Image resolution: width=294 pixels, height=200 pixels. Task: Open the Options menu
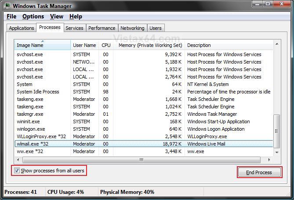[x=33, y=17]
